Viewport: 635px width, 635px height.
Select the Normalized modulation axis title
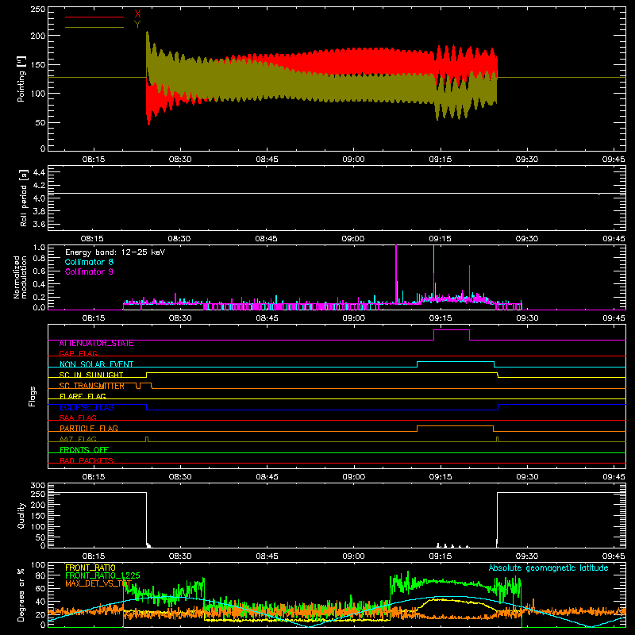pyautogui.click(x=21, y=277)
